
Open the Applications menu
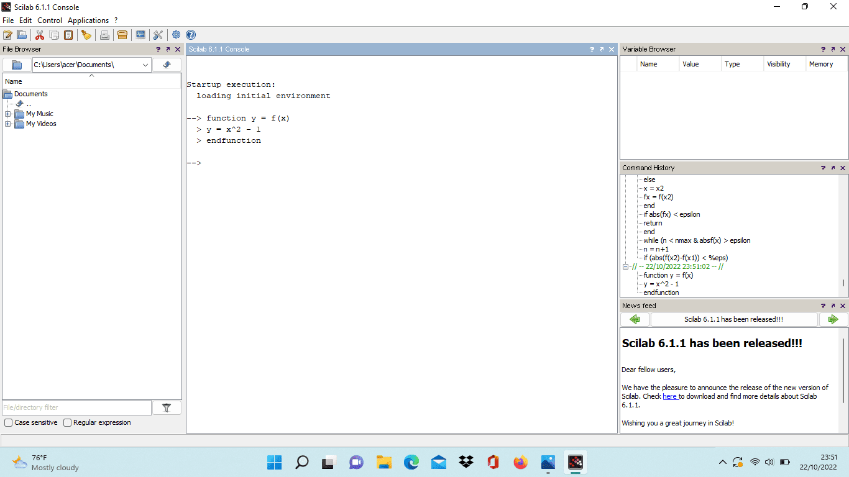pyautogui.click(x=88, y=20)
